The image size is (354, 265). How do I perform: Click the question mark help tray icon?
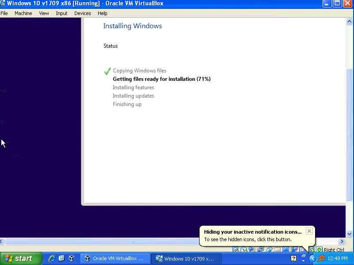point(293,258)
